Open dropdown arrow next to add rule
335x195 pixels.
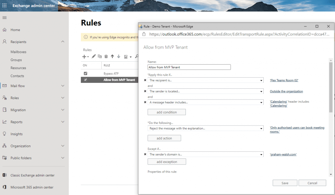(88, 57)
